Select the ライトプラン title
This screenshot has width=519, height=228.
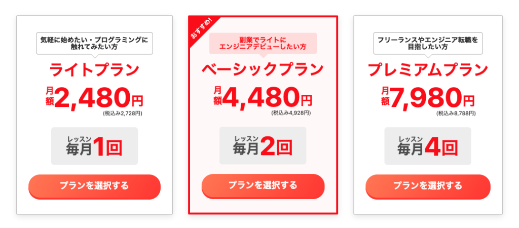pyautogui.click(x=94, y=70)
